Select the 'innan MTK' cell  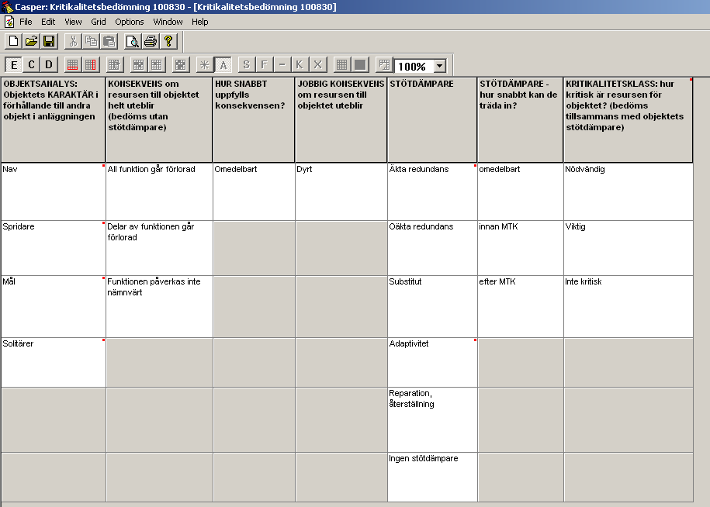tap(520, 248)
